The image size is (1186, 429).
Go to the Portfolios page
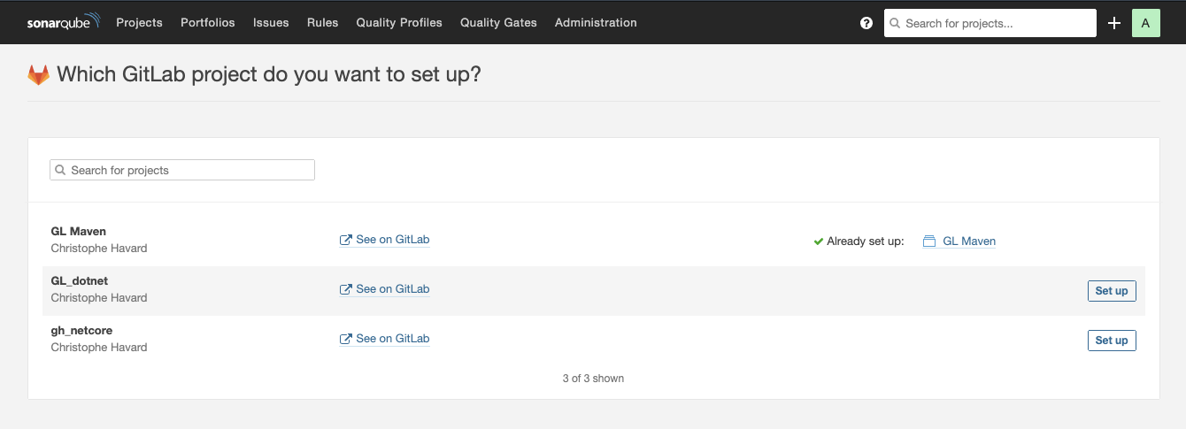(x=208, y=23)
